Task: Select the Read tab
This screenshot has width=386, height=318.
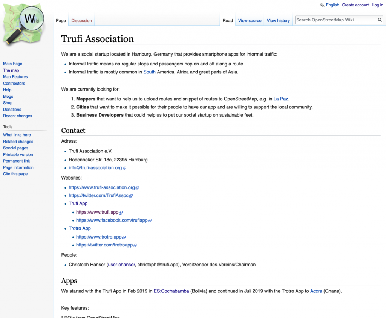Action: tap(228, 21)
